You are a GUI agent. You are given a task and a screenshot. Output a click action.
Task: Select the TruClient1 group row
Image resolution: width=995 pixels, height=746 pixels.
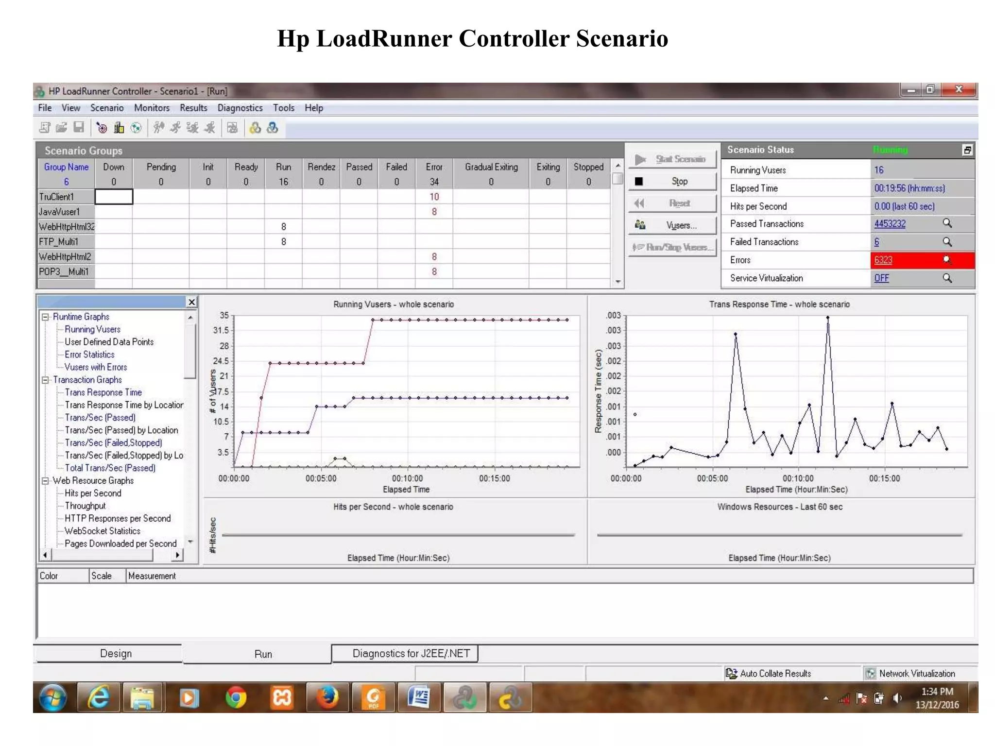coord(67,197)
